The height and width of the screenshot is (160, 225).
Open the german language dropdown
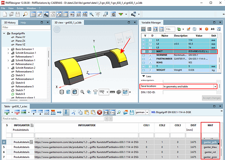point(147,112)
